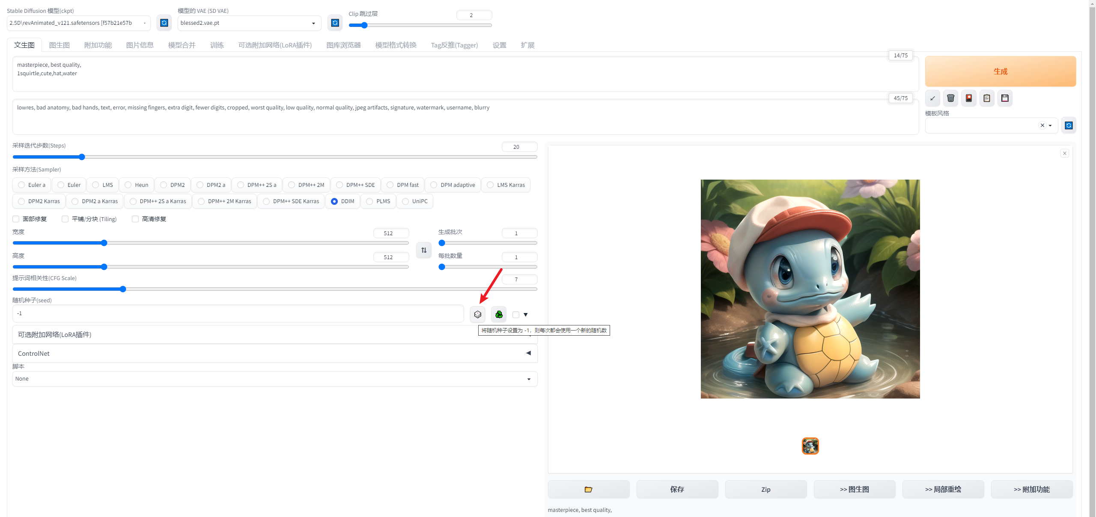The width and height of the screenshot is (1096, 517).
Task: Click the 随机种子 seed input field
Action: click(x=238, y=313)
